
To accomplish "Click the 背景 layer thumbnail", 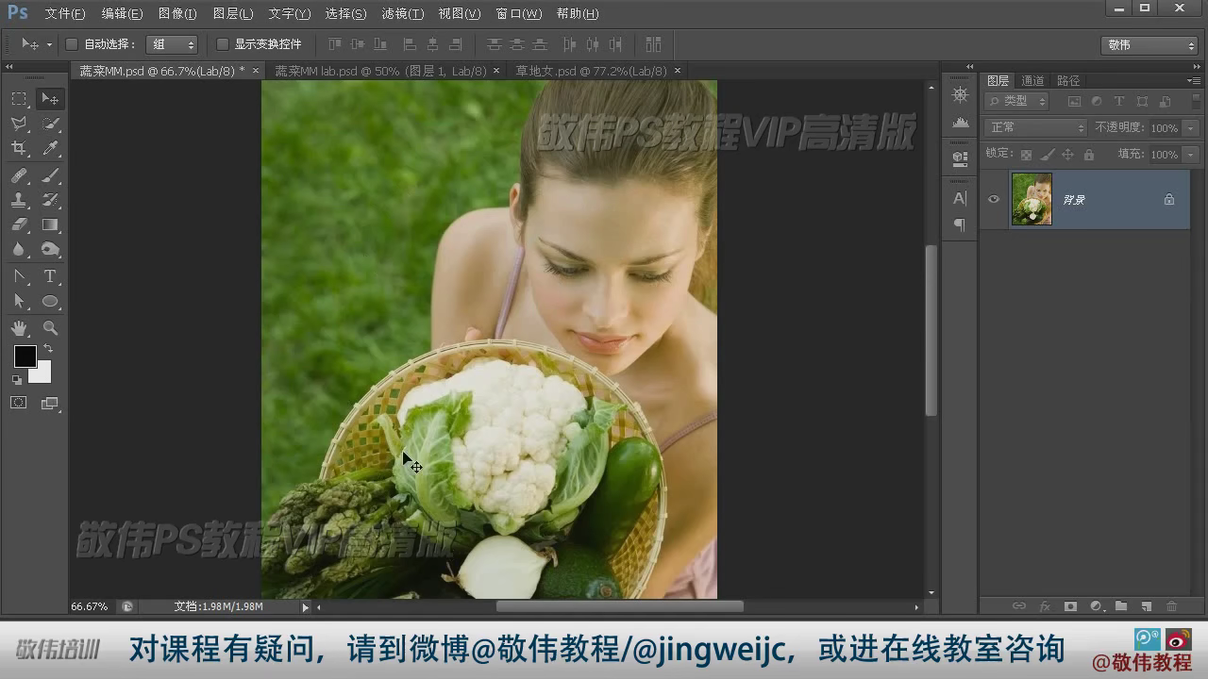I will tap(1032, 199).
